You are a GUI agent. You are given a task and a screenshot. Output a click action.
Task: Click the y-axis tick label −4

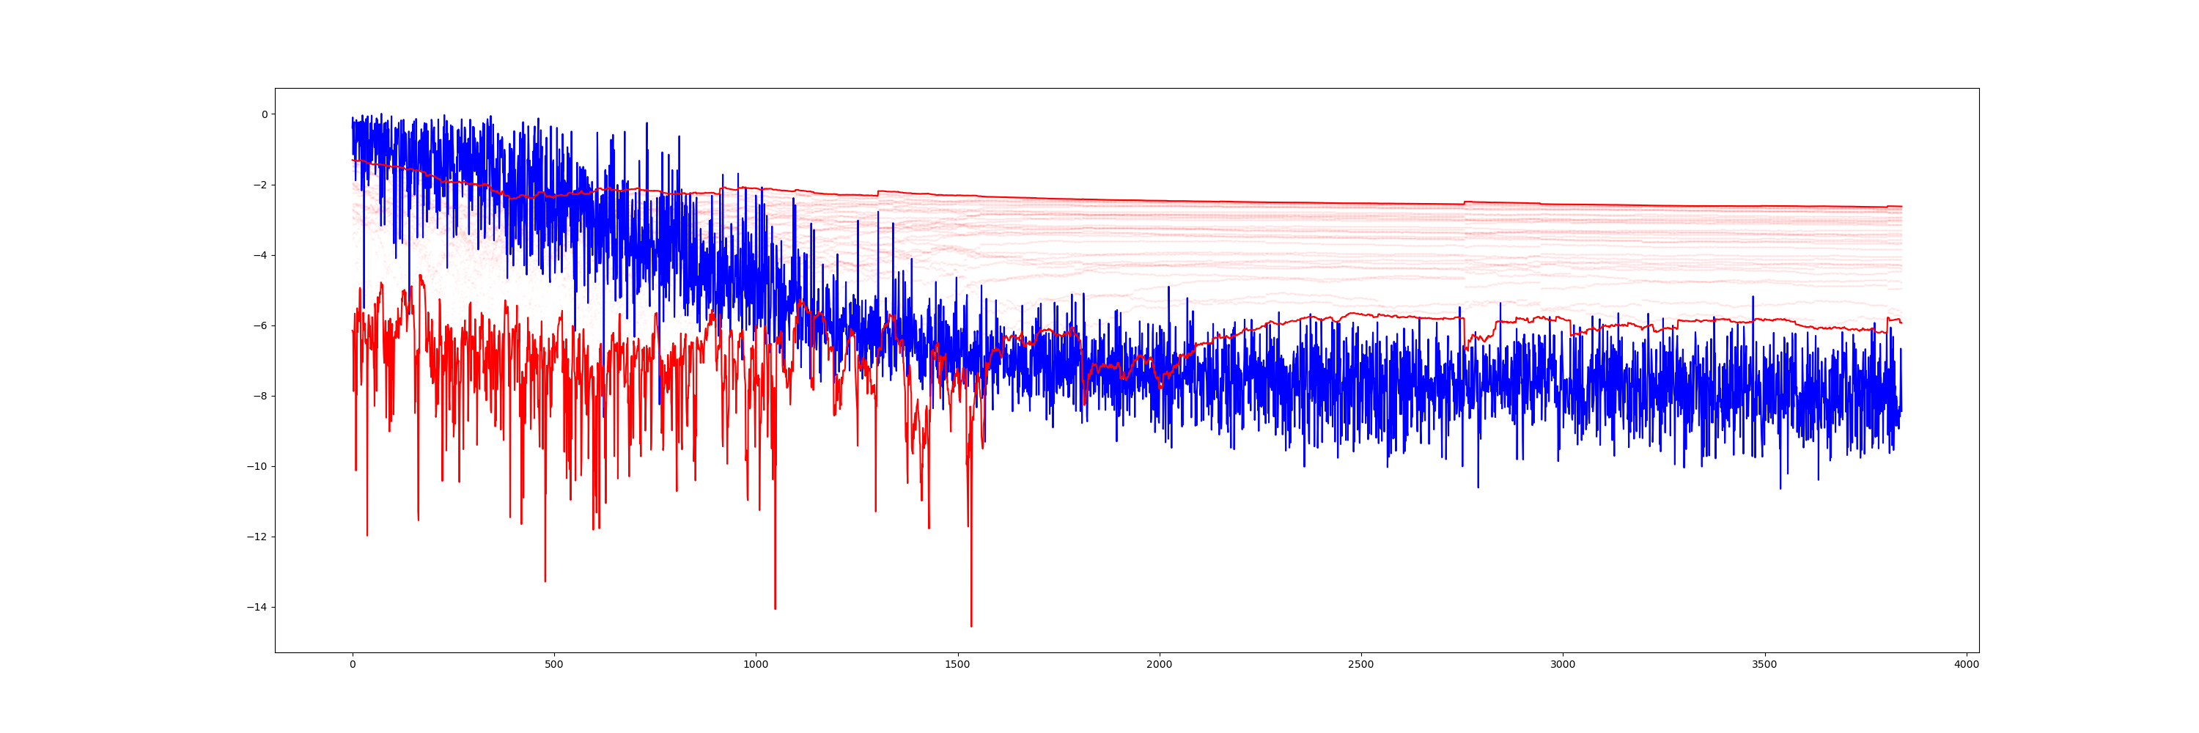[x=260, y=255]
